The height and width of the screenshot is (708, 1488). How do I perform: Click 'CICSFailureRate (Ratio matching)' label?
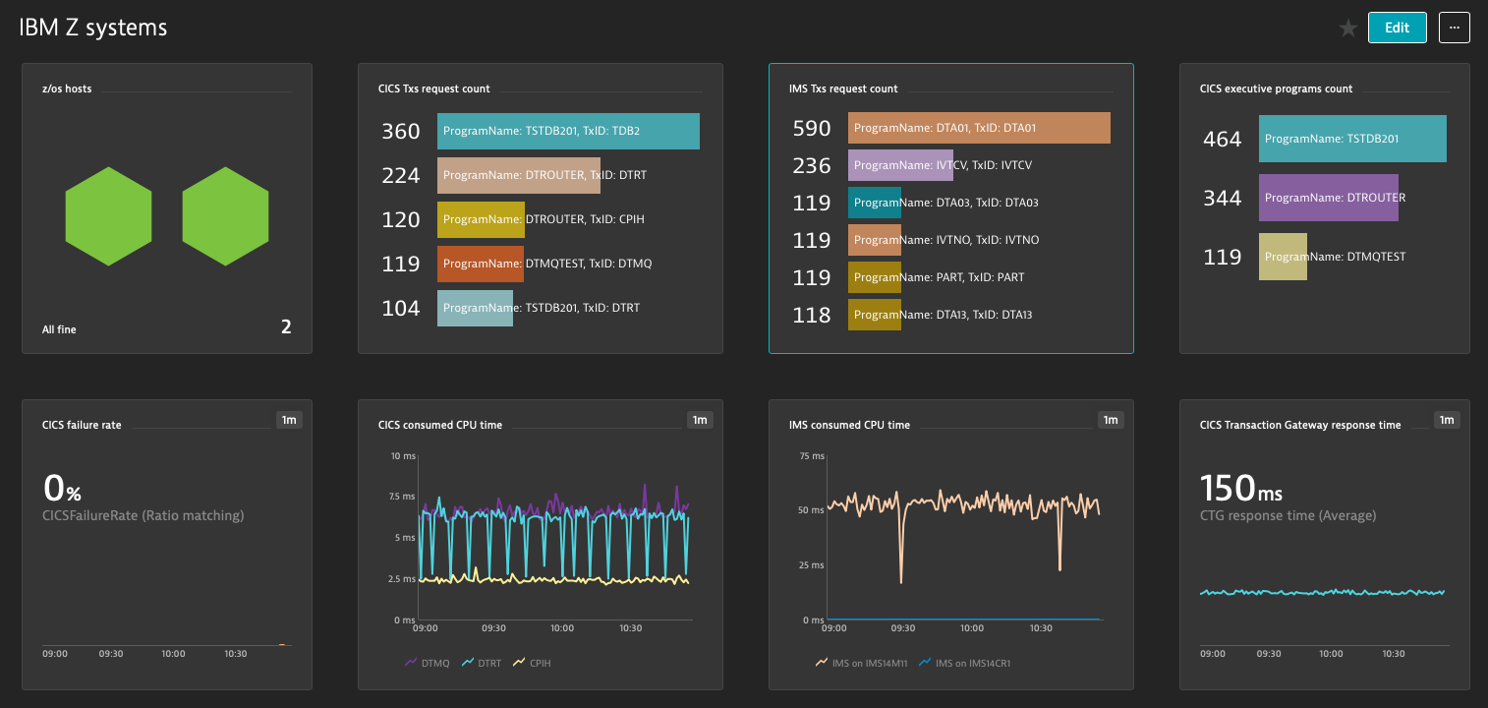click(x=143, y=515)
